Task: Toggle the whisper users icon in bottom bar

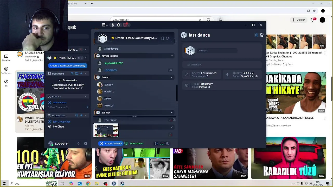Action: (x=156, y=143)
